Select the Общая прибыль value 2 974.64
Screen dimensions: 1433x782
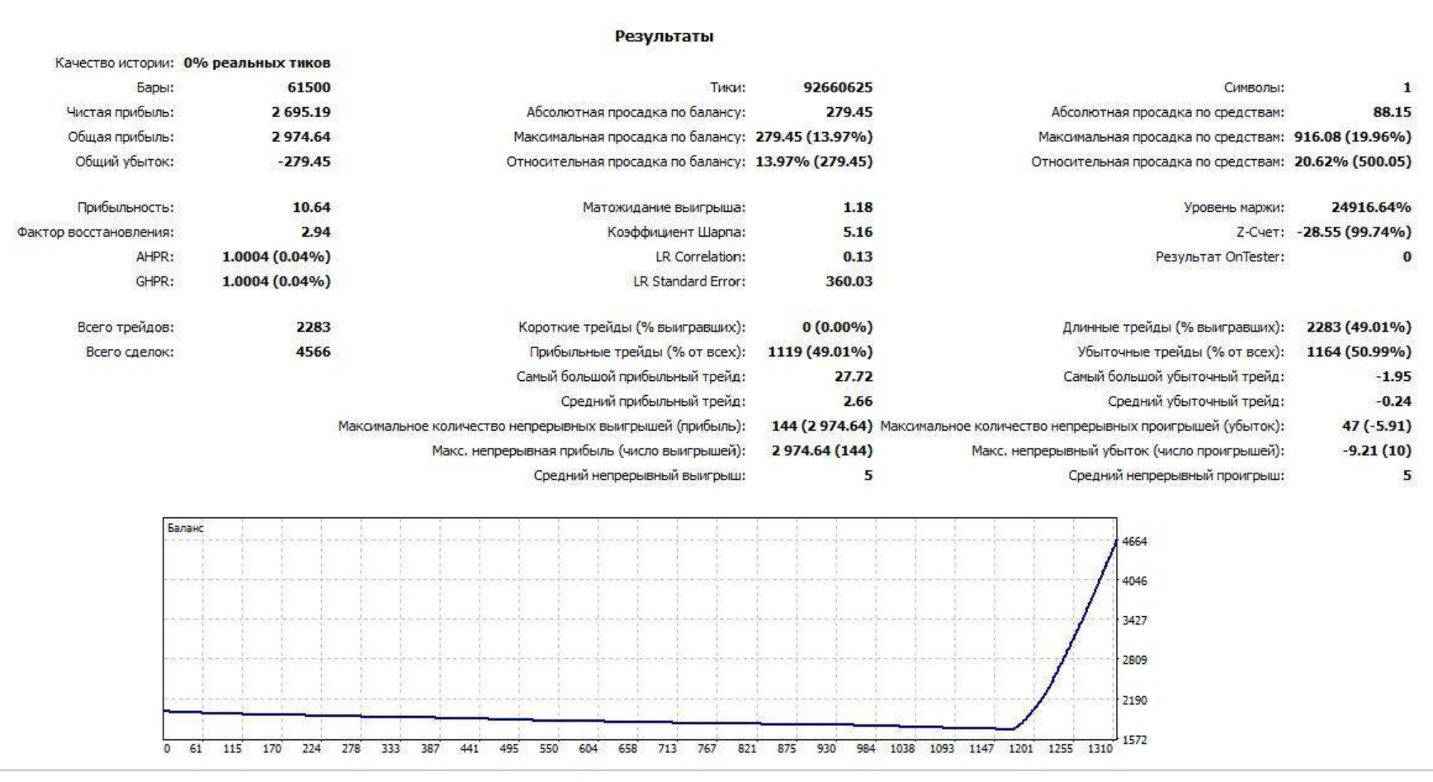pos(300,137)
